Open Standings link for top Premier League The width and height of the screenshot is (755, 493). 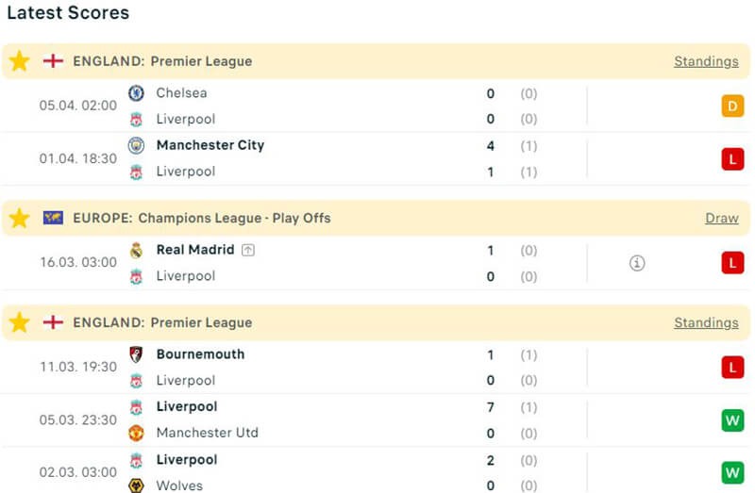706,61
